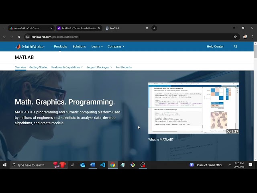
Task: Click the taskbar search box
Action: pos(39,165)
